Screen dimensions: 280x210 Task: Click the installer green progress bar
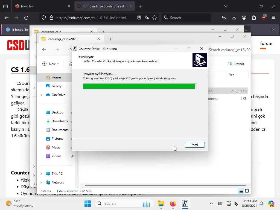(140, 86)
